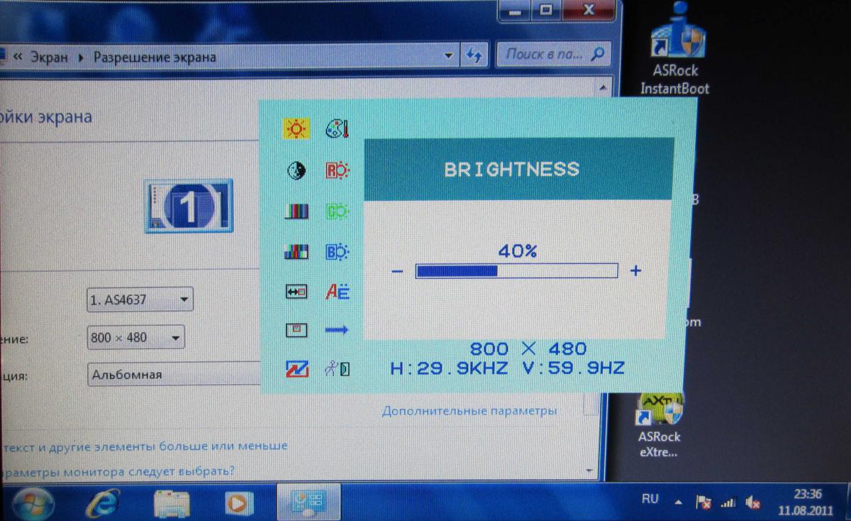The width and height of the screenshot is (851, 521).
Task: Expand the display dropdown showing 1. AS4637
Action: [139, 300]
